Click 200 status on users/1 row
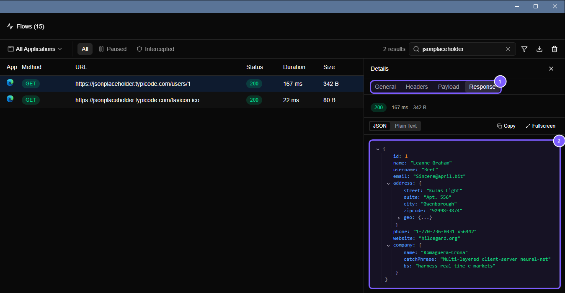Viewport: 565px width, 293px height. (254, 84)
